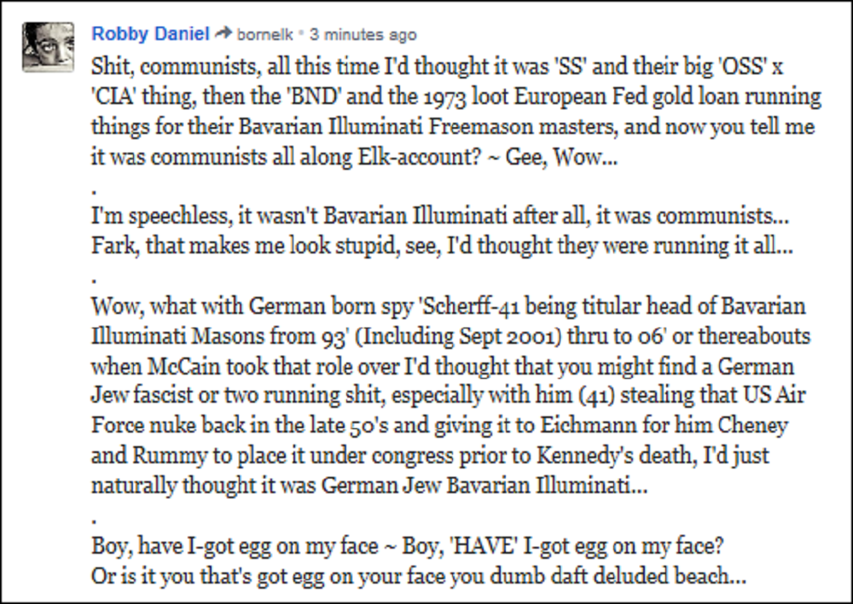853x604 pixels.
Task: Open the Robby Daniel username link
Action: point(149,34)
